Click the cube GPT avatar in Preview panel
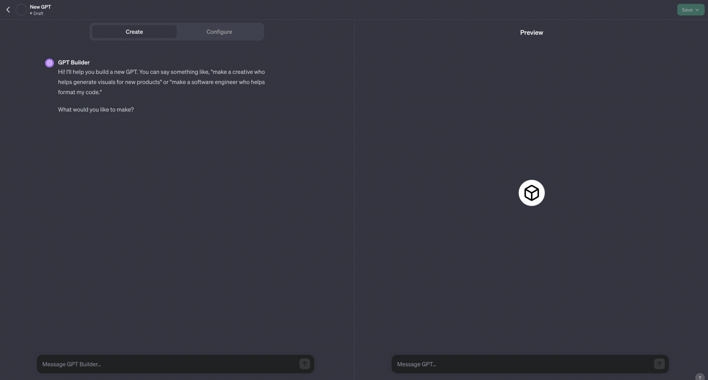 click(x=531, y=193)
